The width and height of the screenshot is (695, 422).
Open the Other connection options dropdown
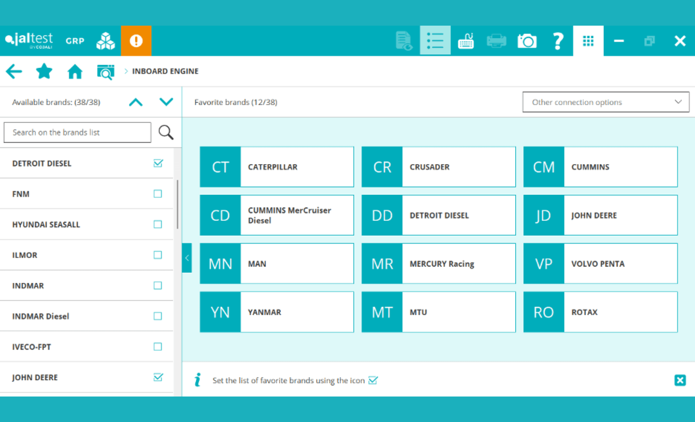(606, 102)
